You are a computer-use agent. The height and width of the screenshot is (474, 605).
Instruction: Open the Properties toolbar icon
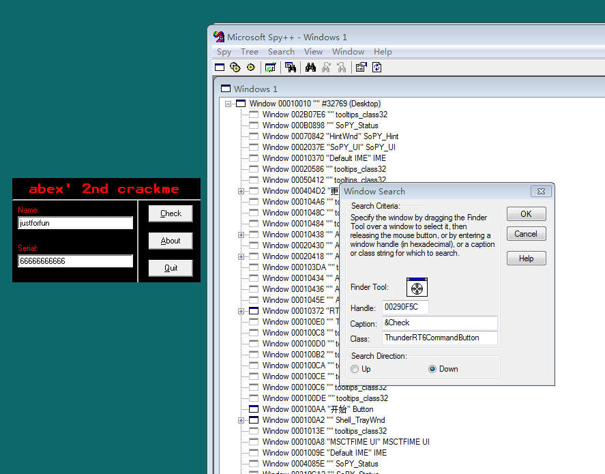[x=361, y=68]
